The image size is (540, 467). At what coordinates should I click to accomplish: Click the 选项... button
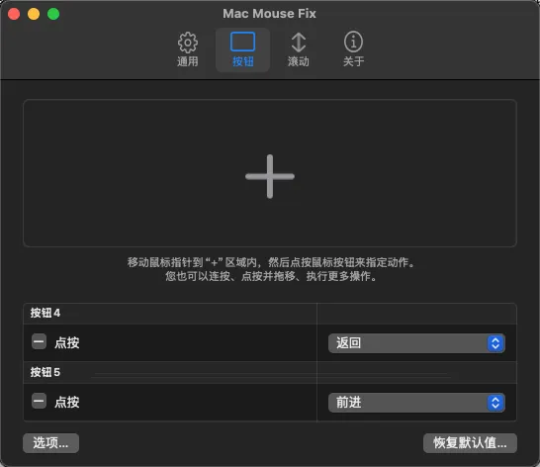[x=51, y=443]
